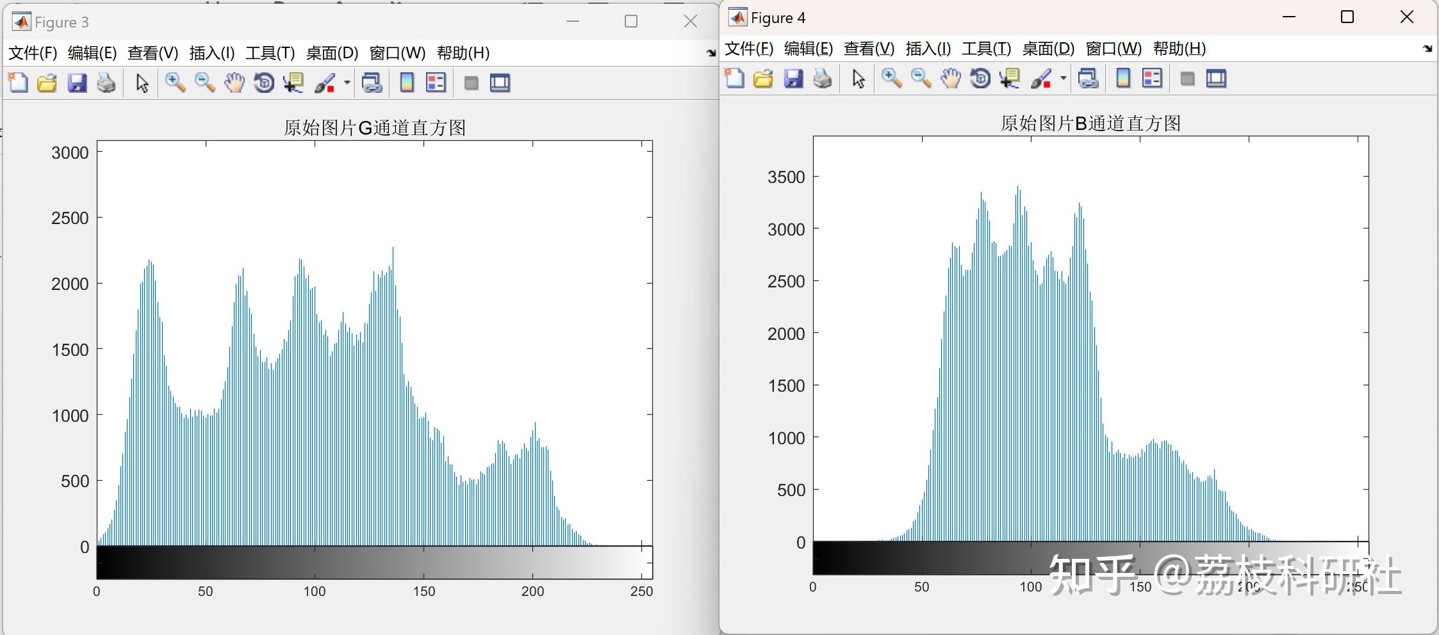Create a new figure from Figure 3 toolbar
The height and width of the screenshot is (635, 1439).
pos(18,83)
